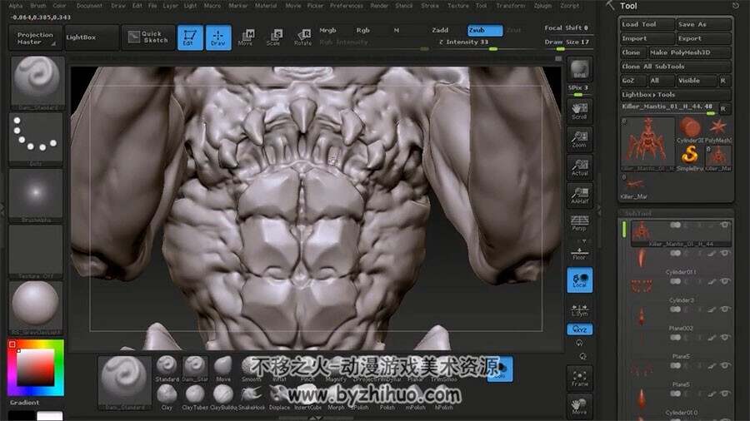This screenshot has height=421, width=750.
Task: Toggle M material mode
Action: click(x=397, y=30)
